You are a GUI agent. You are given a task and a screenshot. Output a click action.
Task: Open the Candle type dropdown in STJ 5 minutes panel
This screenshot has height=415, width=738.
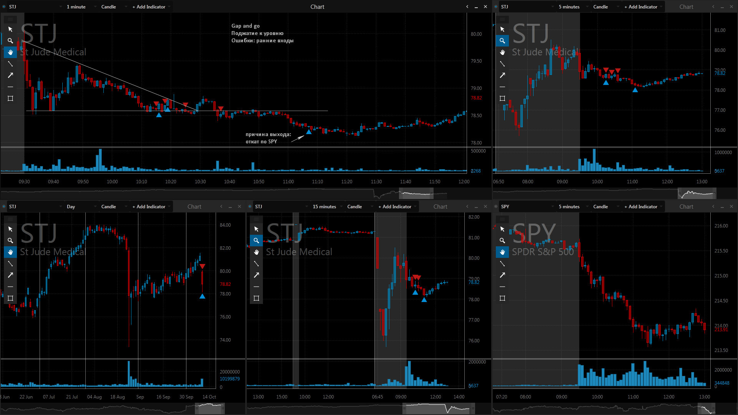click(606, 7)
